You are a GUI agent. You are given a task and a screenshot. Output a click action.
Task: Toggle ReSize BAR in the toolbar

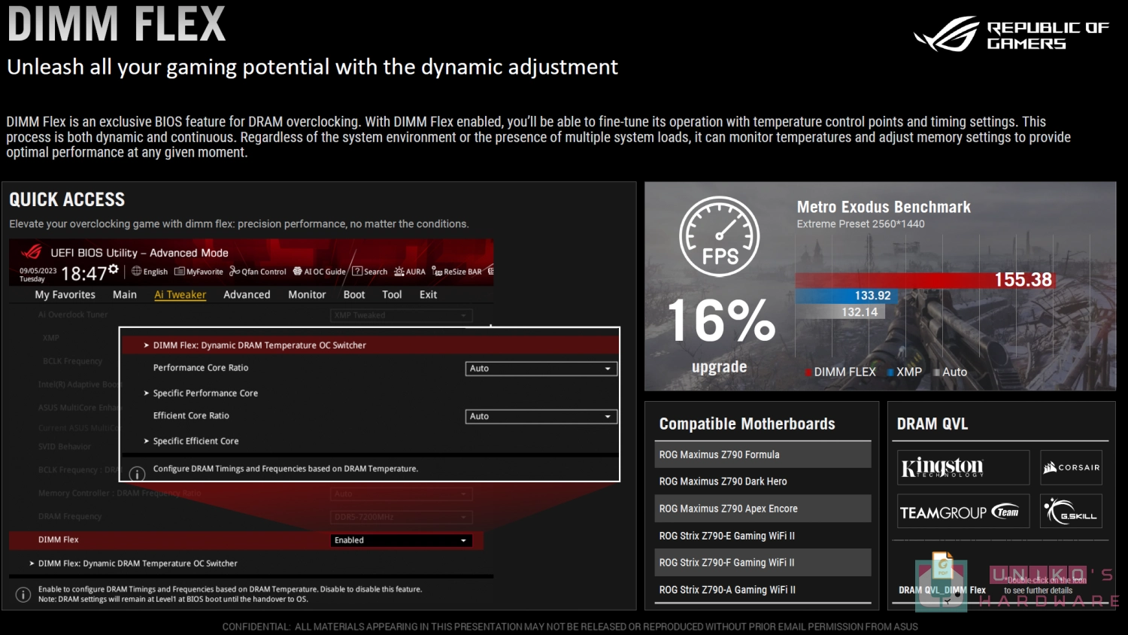(457, 272)
